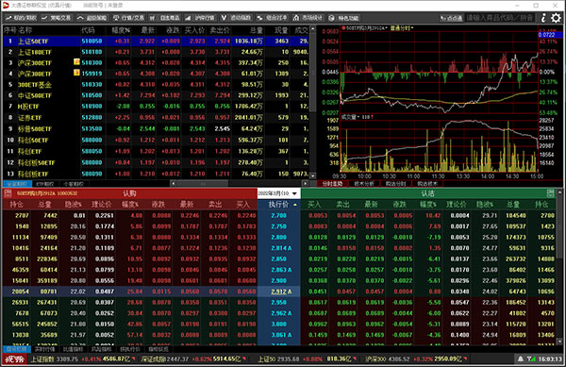Select the 科创50ETF row

click(x=157, y=140)
